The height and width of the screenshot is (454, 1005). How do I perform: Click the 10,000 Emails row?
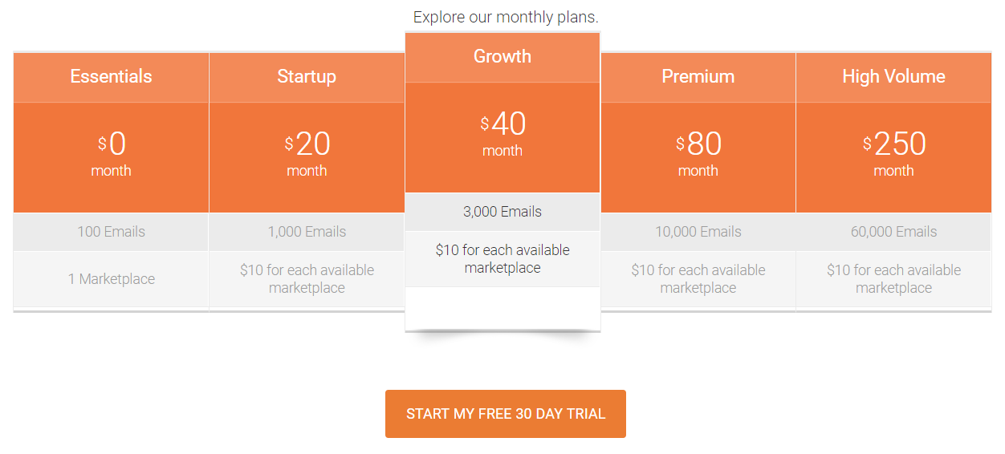pyautogui.click(x=698, y=232)
